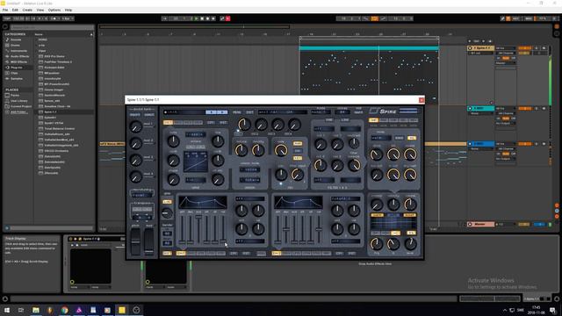
Task: Click the Spire mod wheel
Action: click(149, 241)
